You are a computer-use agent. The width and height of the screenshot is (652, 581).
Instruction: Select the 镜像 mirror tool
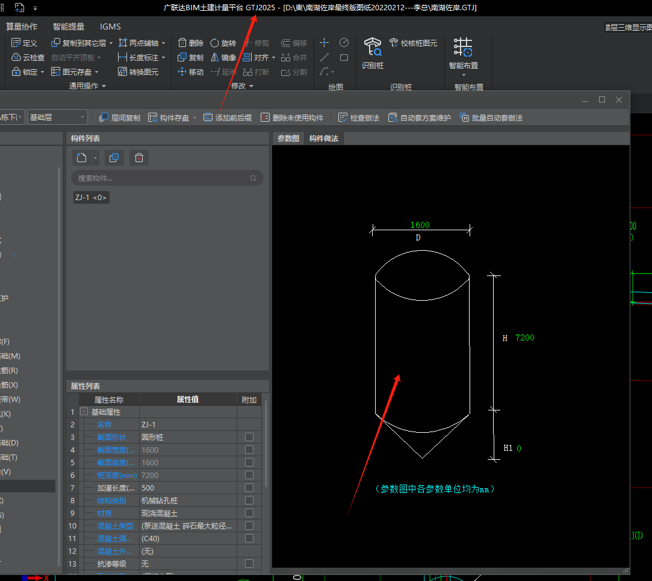coord(223,57)
